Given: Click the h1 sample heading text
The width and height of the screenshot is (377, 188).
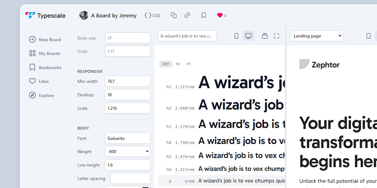Looking at the screenshot, I should pyautogui.click(x=242, y=83).
